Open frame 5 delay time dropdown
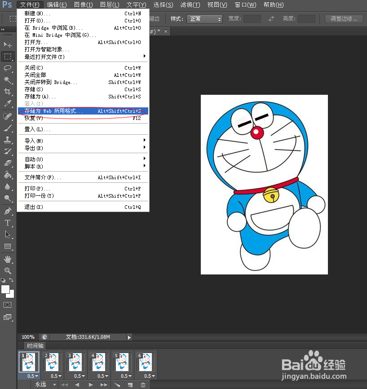 pos(126,376)
